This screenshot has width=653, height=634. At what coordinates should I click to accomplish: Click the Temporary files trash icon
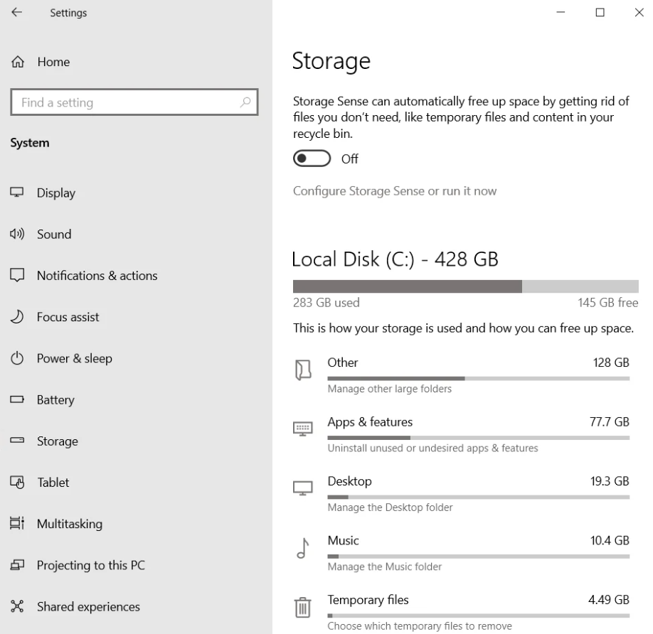click(303, 608)
